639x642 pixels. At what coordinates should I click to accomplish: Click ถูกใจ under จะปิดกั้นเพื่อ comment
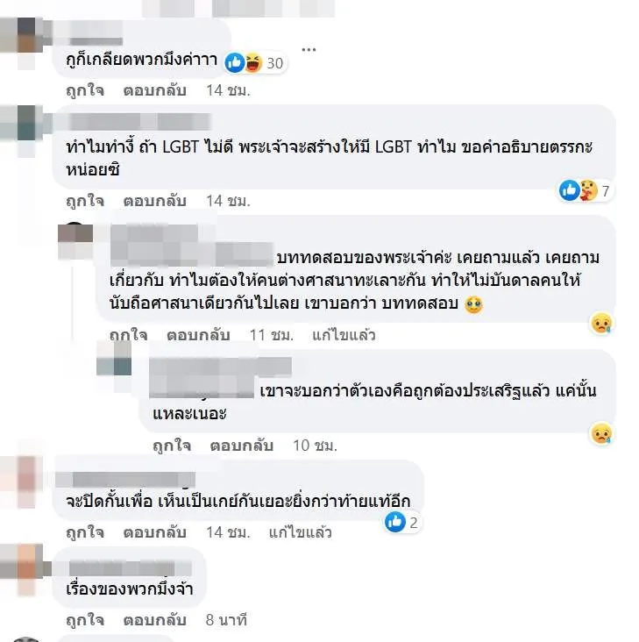pyautogui.click(x=85, y=532)
